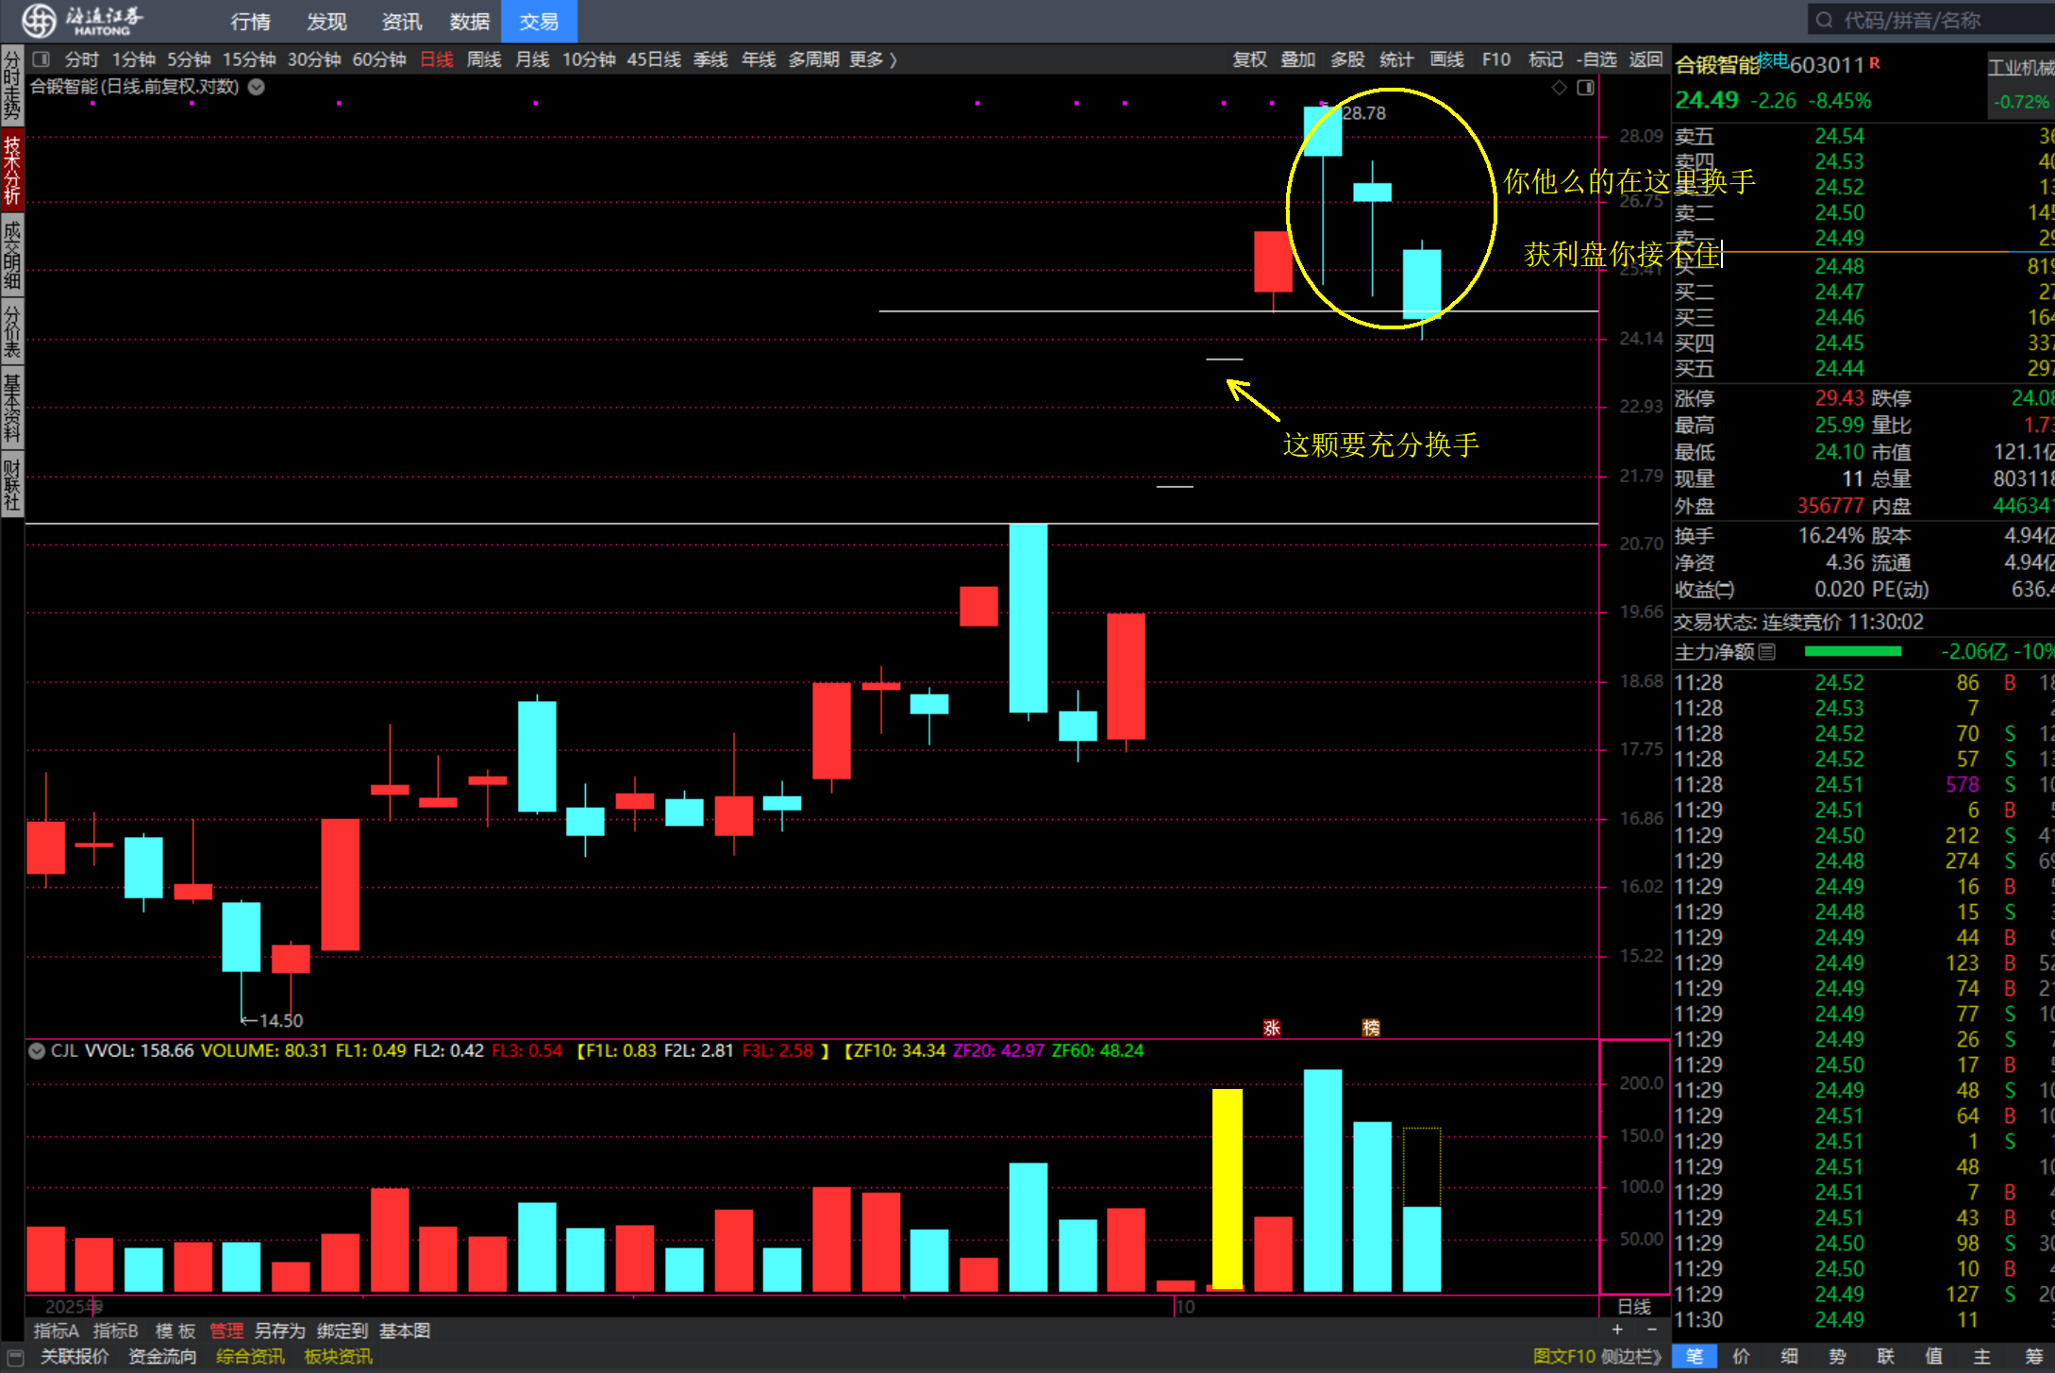The width and height of the screenshot is (2055, 1373).
Task: Open the 资讯 top menu
Action: tap(402, 21)
